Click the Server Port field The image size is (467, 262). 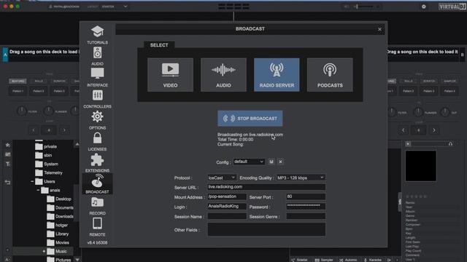pyautogui.click(x=306, y=196)
